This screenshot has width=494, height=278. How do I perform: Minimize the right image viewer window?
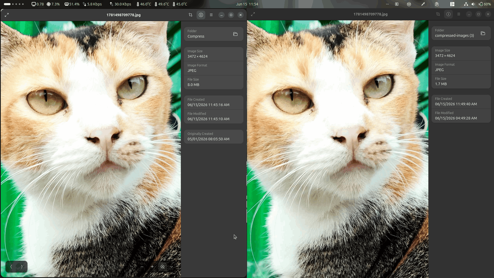[469, 14]
